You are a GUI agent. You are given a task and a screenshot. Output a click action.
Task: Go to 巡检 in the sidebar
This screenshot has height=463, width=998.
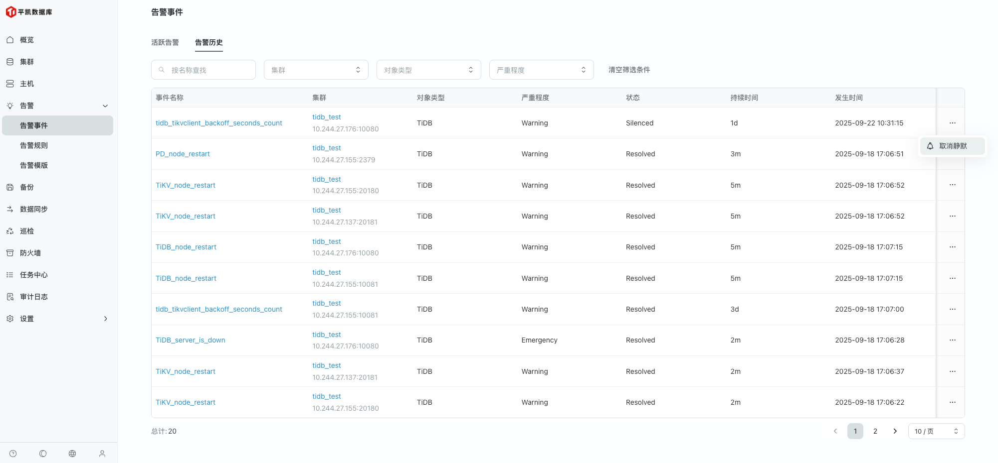27,231
